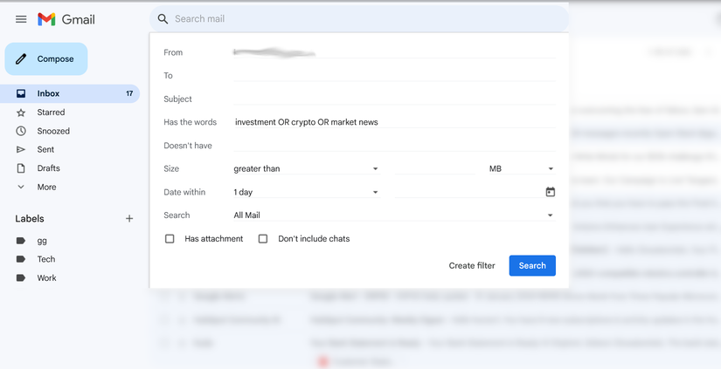Enable the Has attachment checkbox
721x369 pixels.
(x=170, y=239)
